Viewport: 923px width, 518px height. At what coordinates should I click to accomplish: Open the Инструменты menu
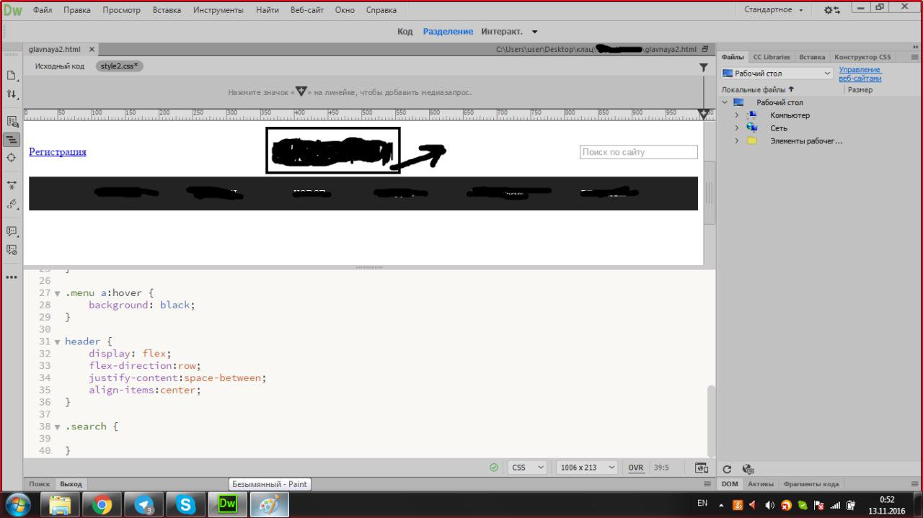(x=218, y=10)
